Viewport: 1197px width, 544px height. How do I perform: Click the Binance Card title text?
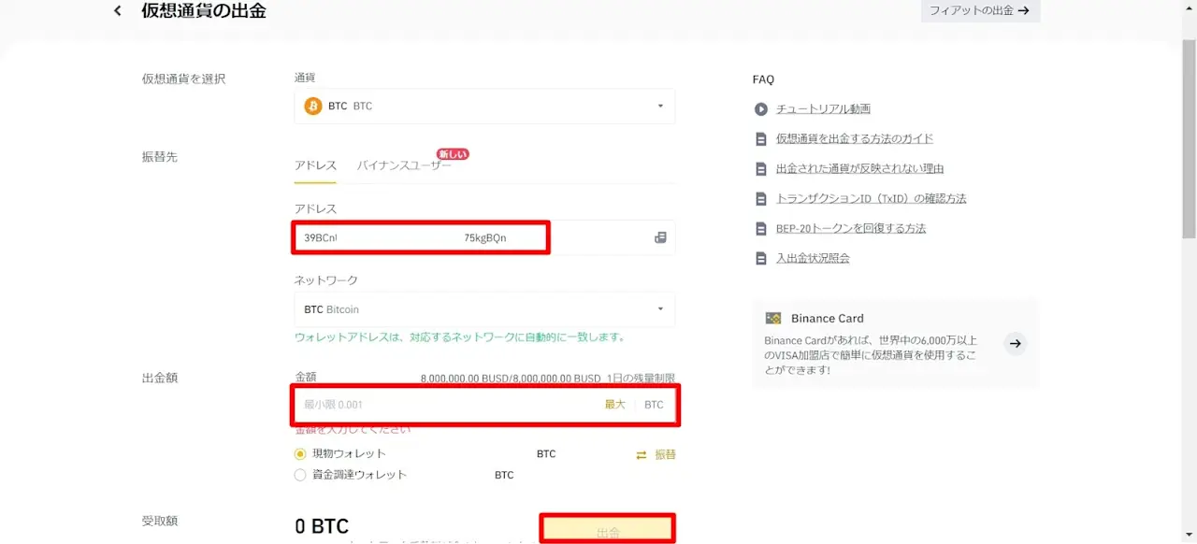pos(828,318)
